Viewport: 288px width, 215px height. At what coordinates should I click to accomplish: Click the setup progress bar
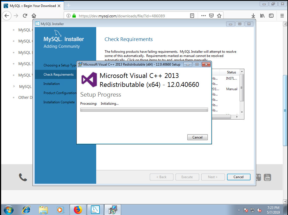tap(144, 110)
